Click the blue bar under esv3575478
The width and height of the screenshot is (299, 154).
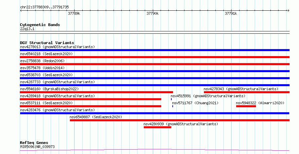[x=155, y=71]
